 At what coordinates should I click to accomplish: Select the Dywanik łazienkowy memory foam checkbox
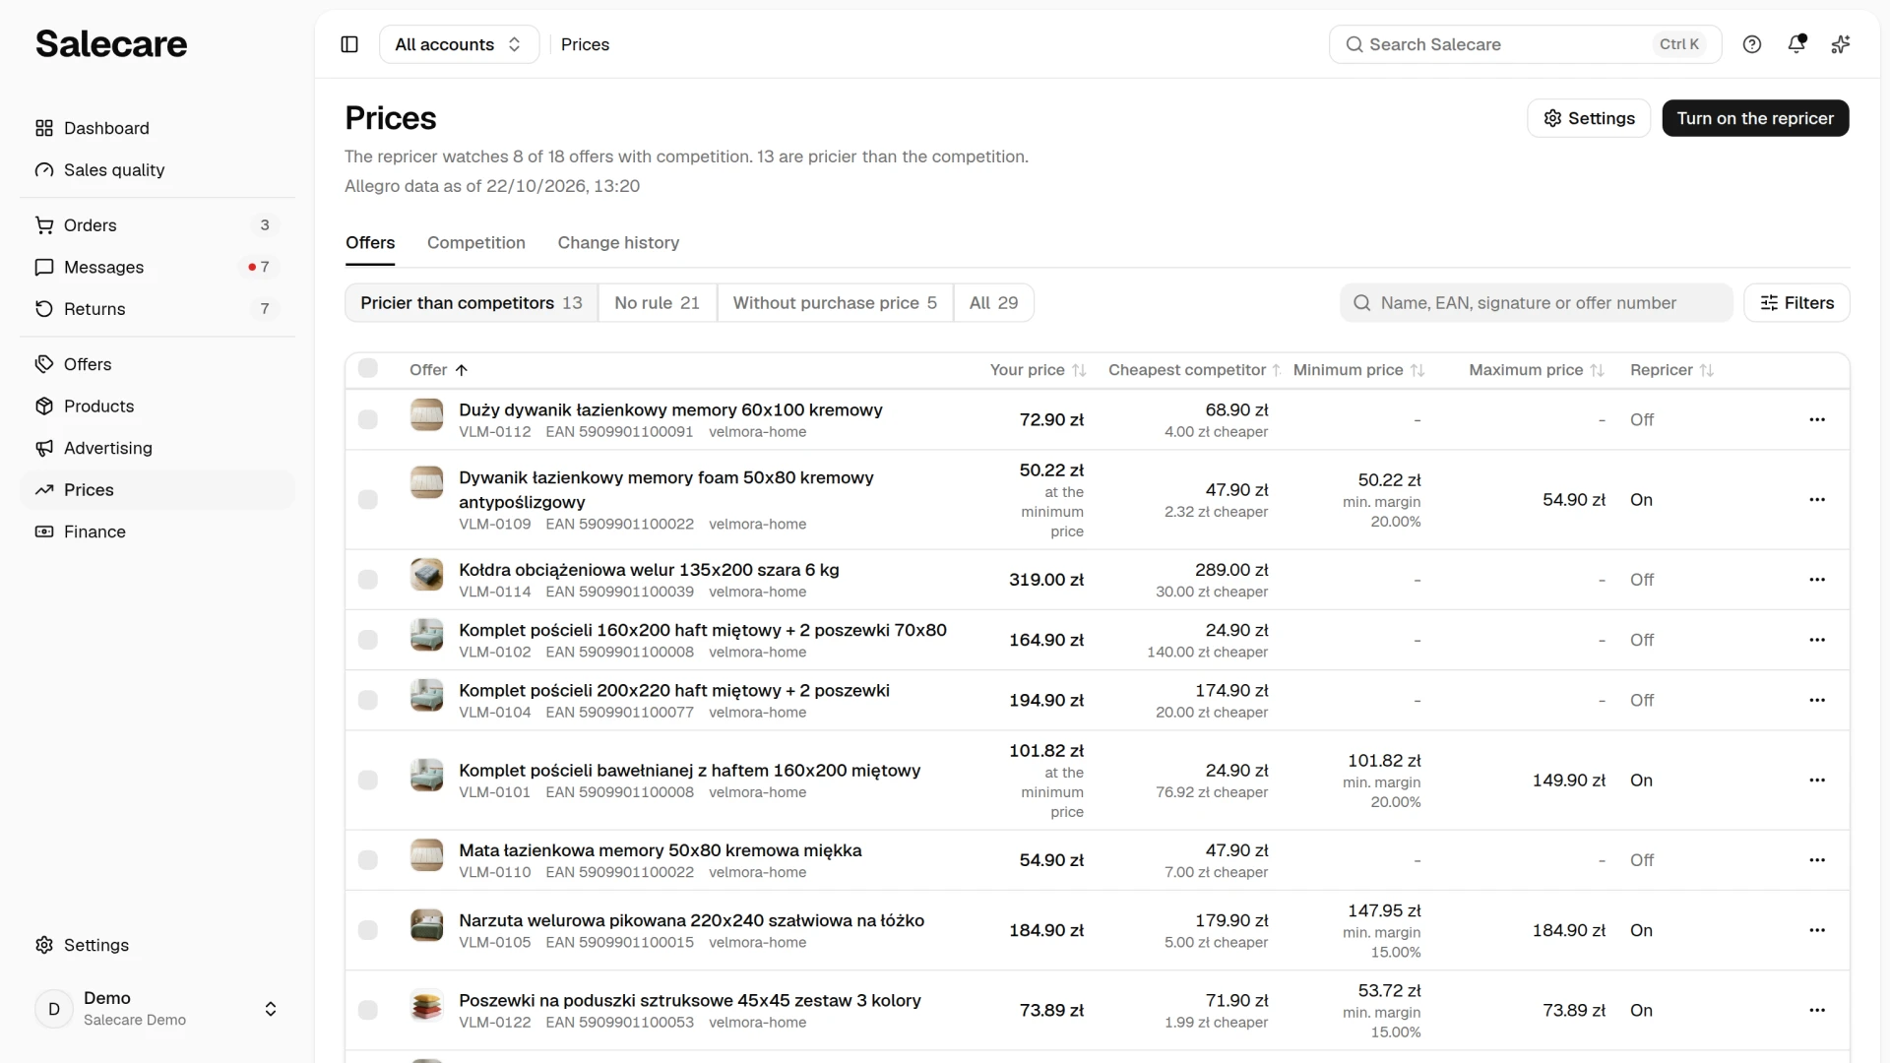tap(368, 500)
